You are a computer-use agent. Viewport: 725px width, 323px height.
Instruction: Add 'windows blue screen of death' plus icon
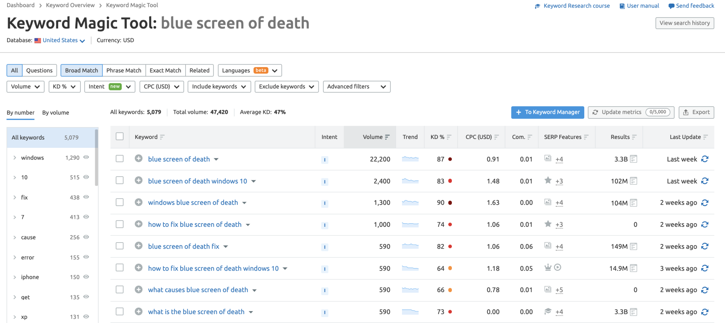[139, 202]
